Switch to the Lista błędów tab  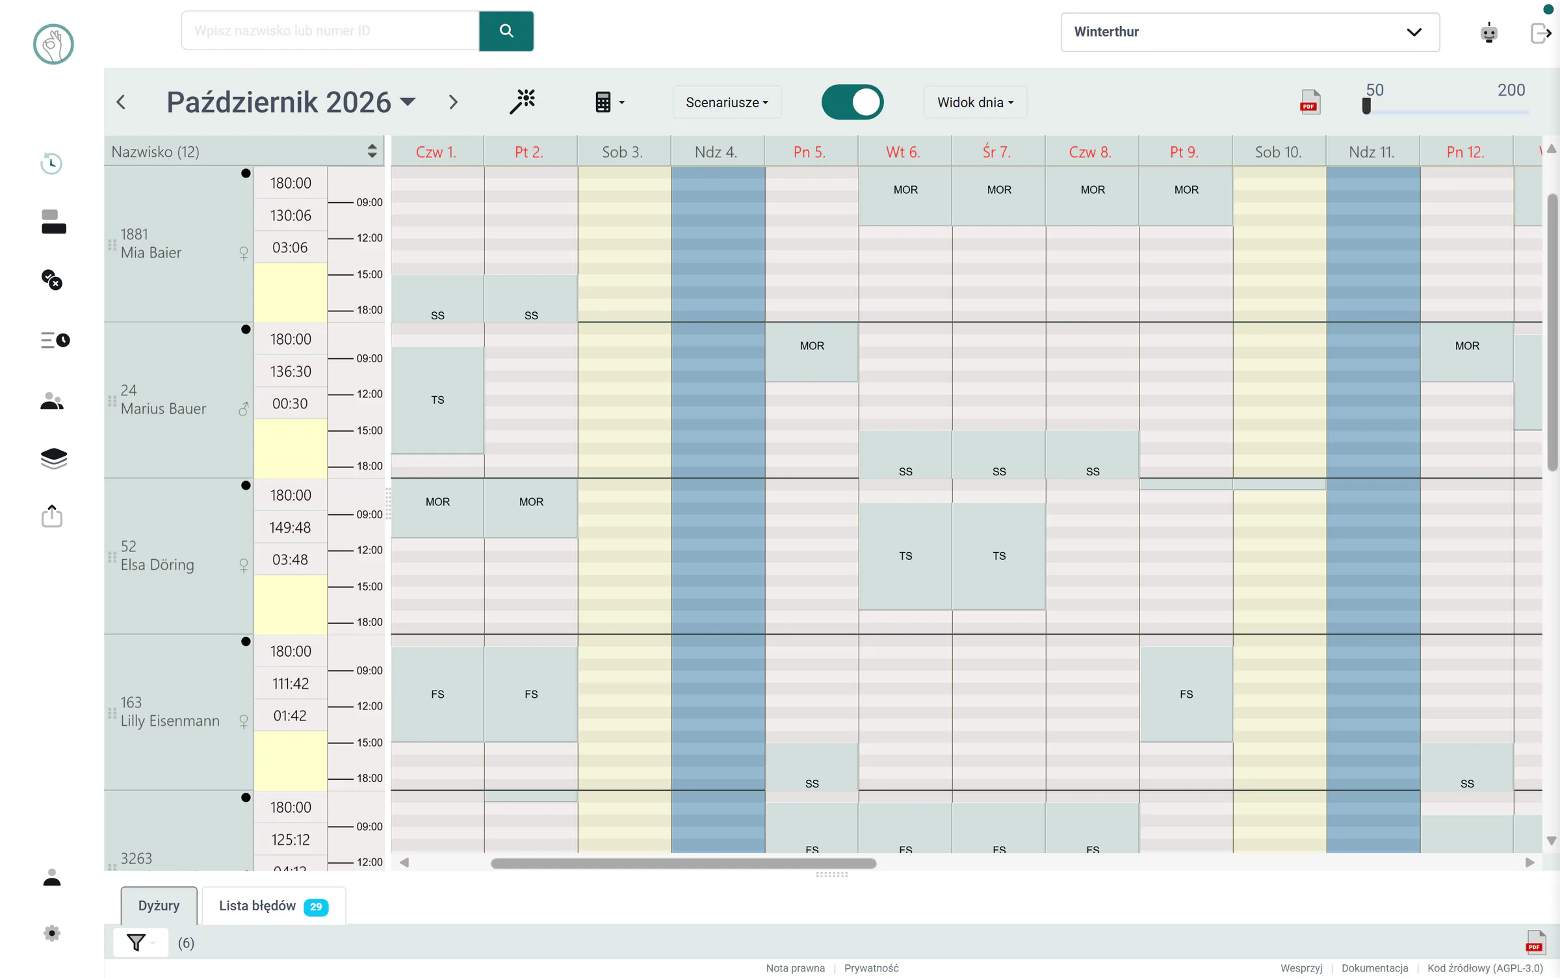point(274,906)
